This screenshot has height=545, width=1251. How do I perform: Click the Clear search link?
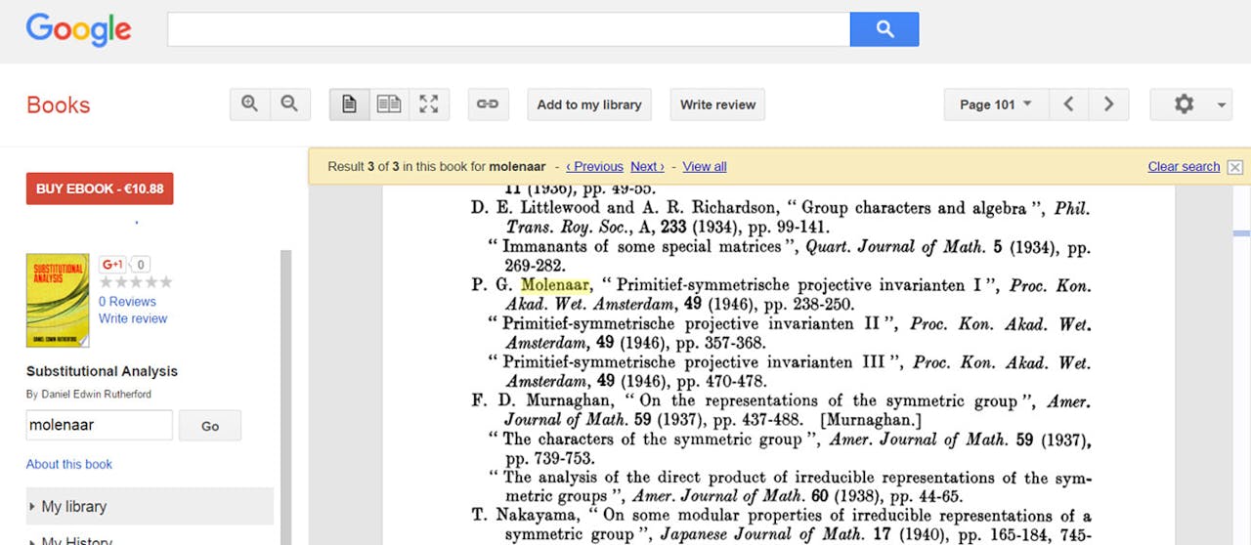(x=1184, y=167)
